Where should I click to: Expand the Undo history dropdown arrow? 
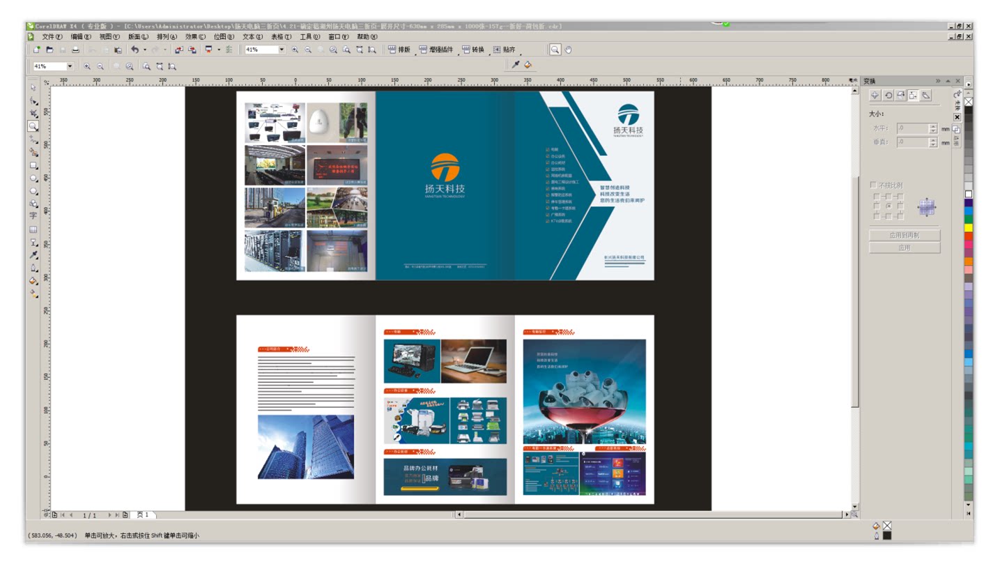pos(144,49)
